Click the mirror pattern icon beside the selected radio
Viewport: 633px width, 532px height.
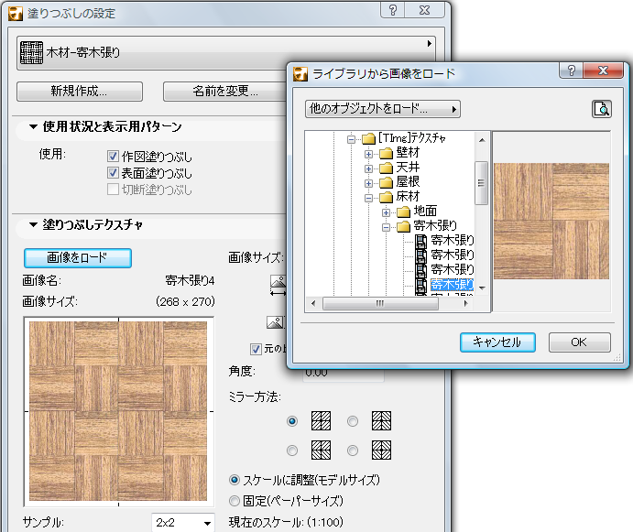point(321,421)
